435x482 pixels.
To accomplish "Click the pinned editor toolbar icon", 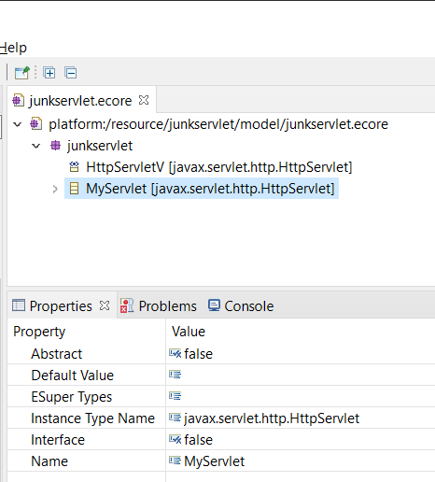I will (x=21, y=73).
